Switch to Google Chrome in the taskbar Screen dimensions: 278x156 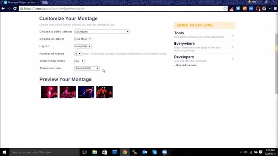(125, 152)
